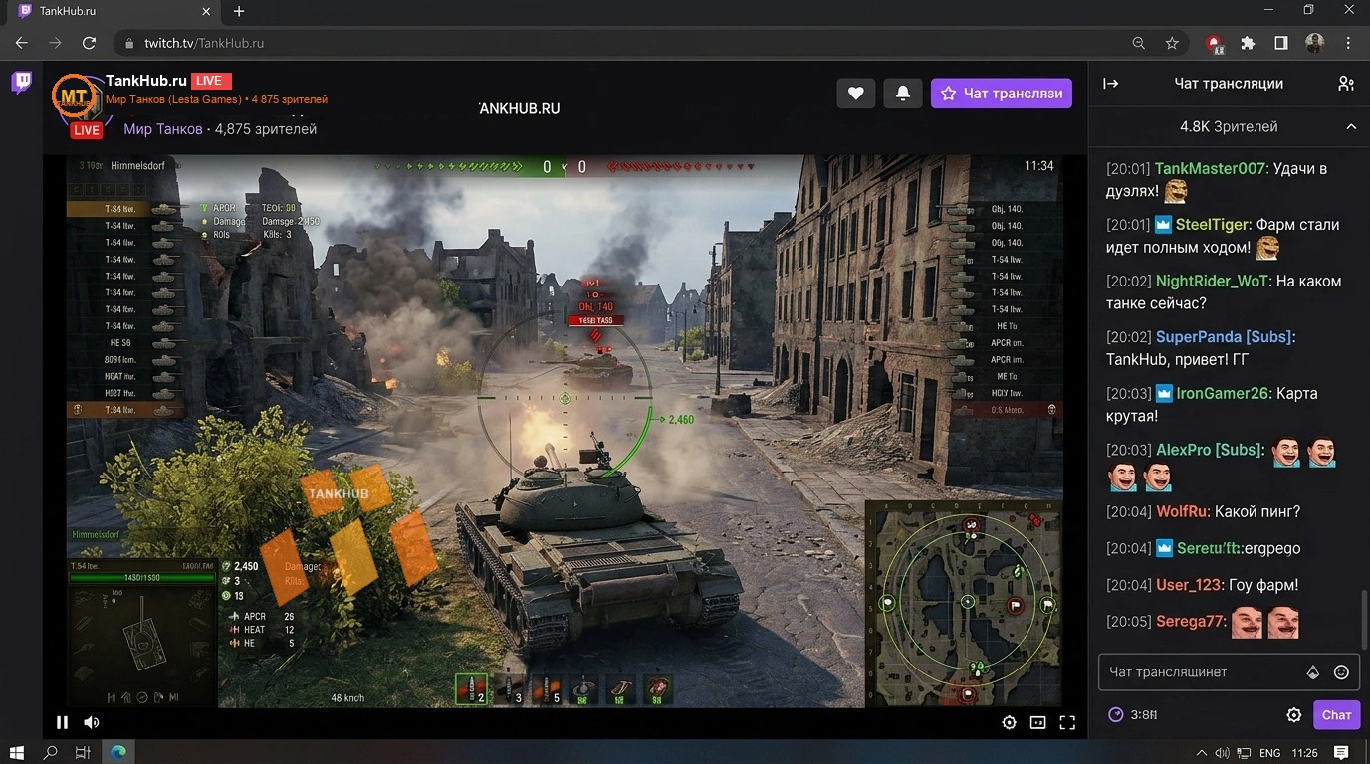Show hidden system tray icons
The width and height of the screenshot is (1370, 764).
pos(1202,753)
